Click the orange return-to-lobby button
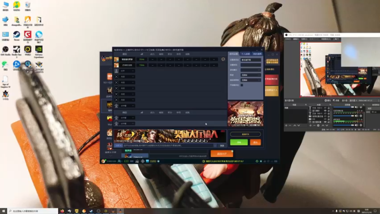 222,154
